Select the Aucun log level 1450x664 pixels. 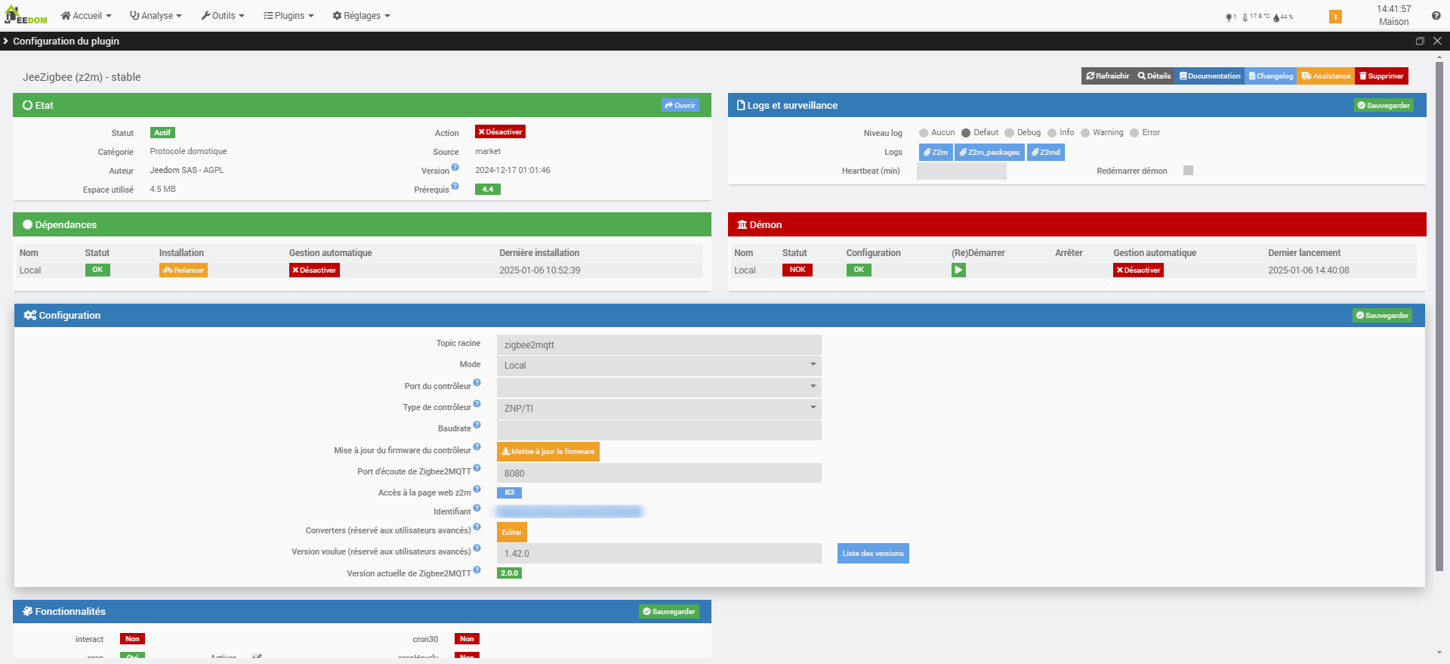tap(923, 133)
